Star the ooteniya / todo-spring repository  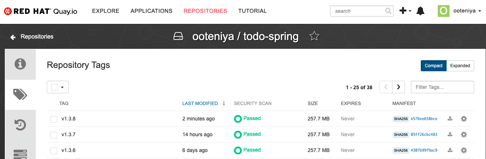tap(314, 36)
